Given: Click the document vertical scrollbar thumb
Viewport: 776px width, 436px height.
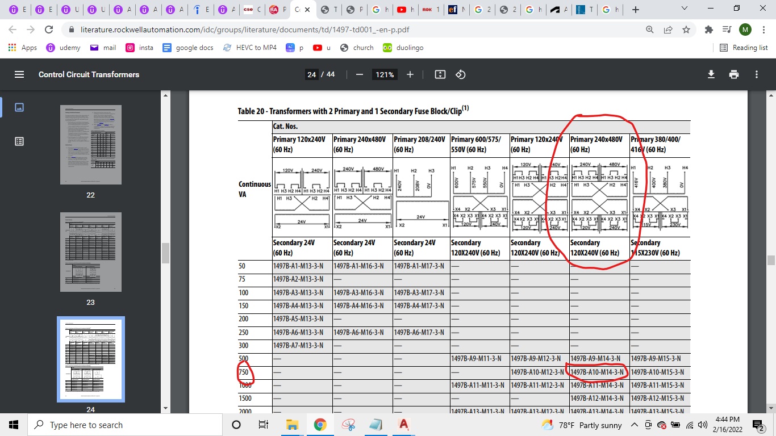Looking at the screenshot, I should pos(771,261).
